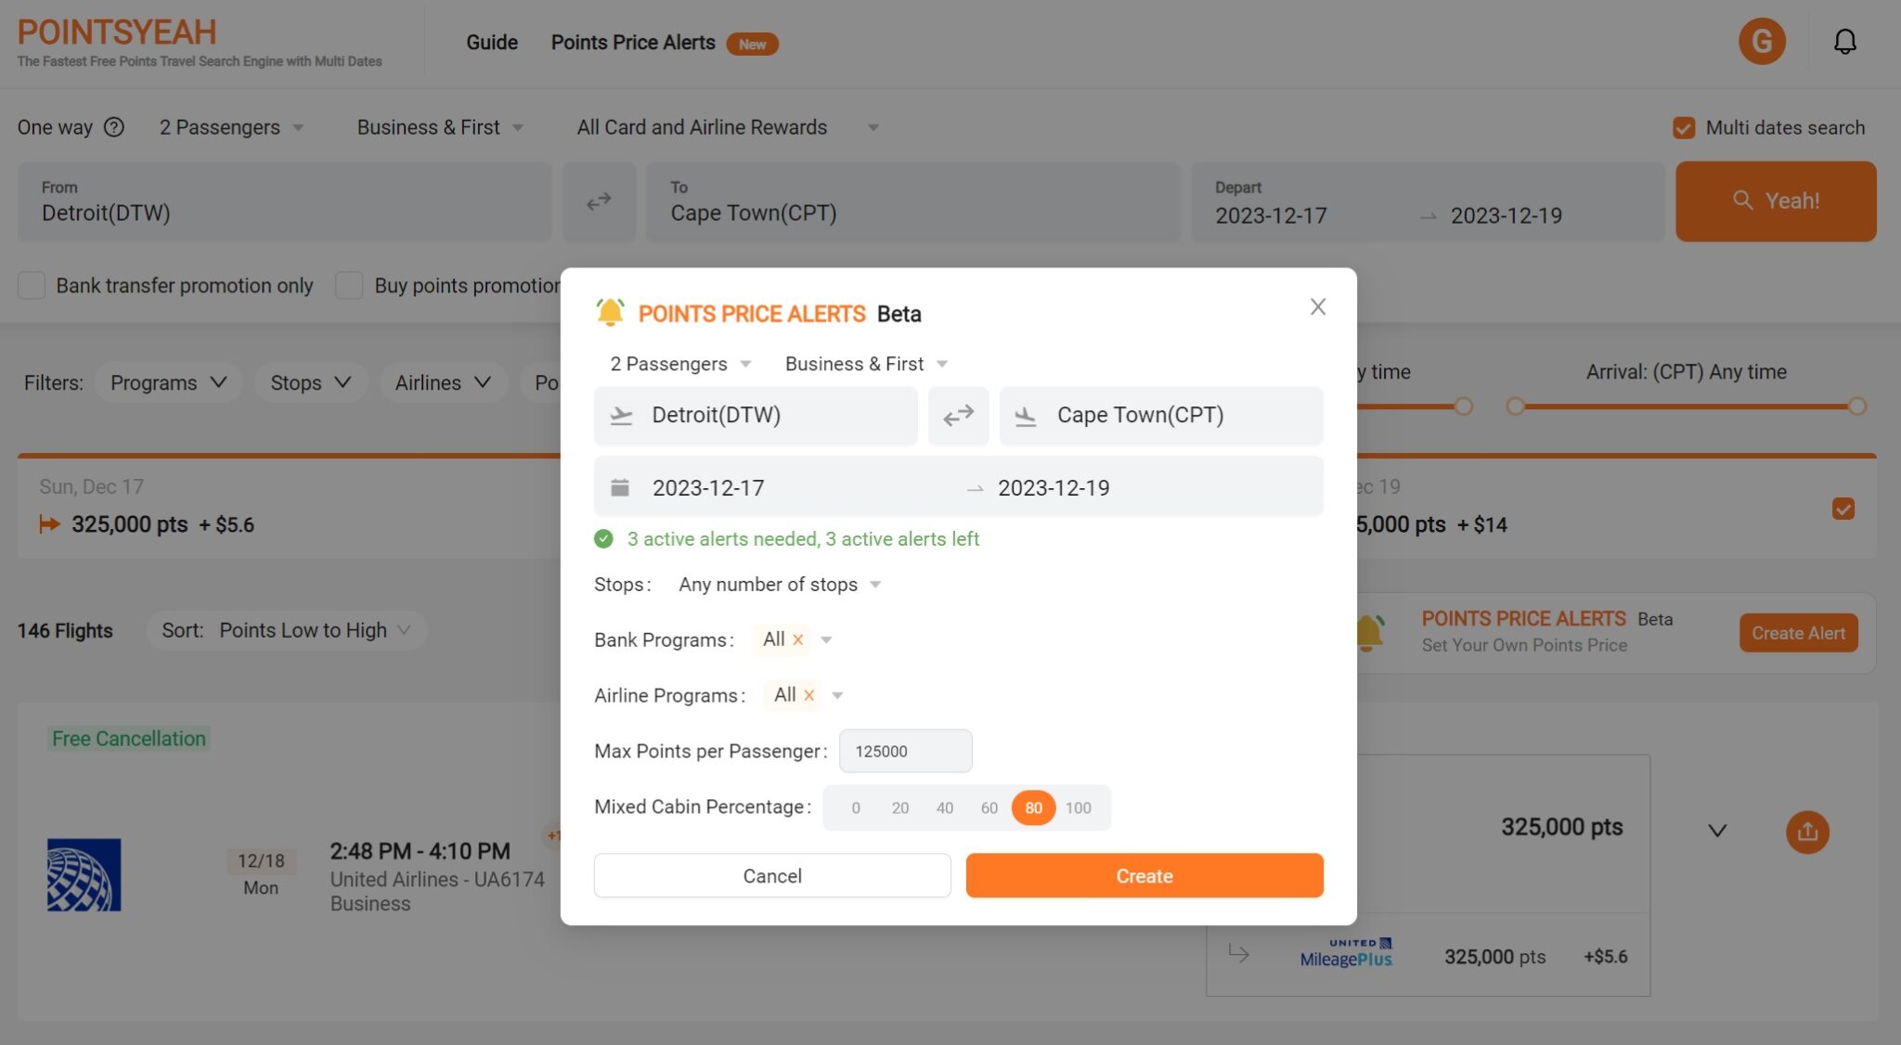
Task: Click the Max Points per Passenger input field
Action: coord(905,751)
